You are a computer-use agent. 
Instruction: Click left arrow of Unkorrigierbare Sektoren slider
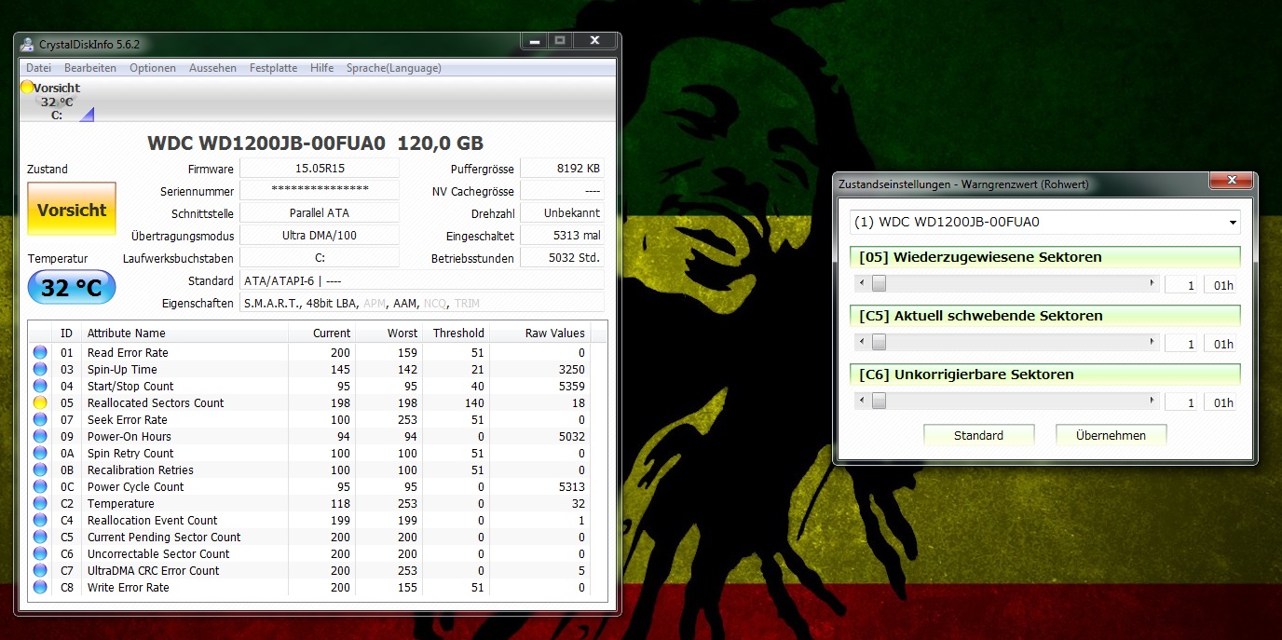pos(860,402)
